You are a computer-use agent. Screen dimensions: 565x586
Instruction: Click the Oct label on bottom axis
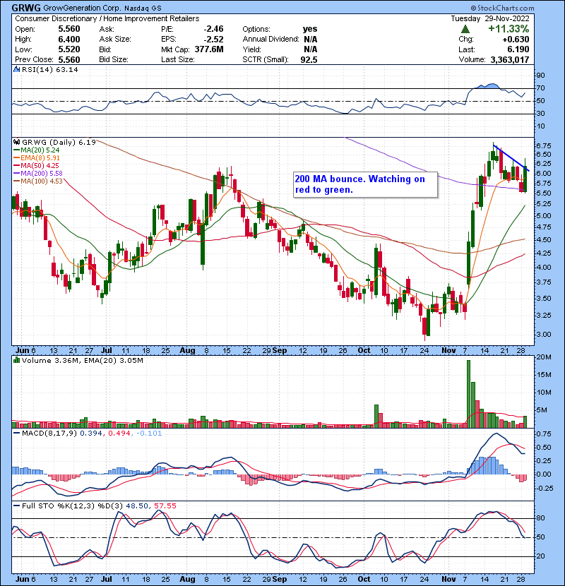(x=364, y=579)
